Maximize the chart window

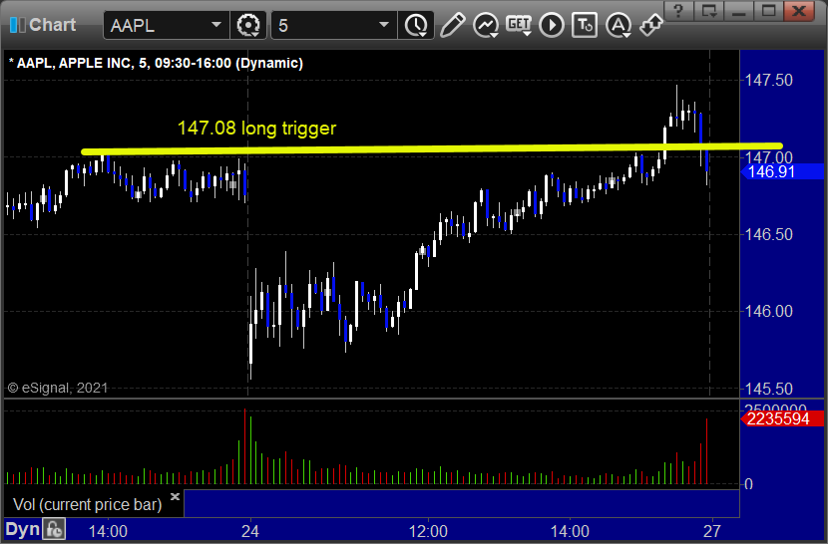(x=769, y=11)
